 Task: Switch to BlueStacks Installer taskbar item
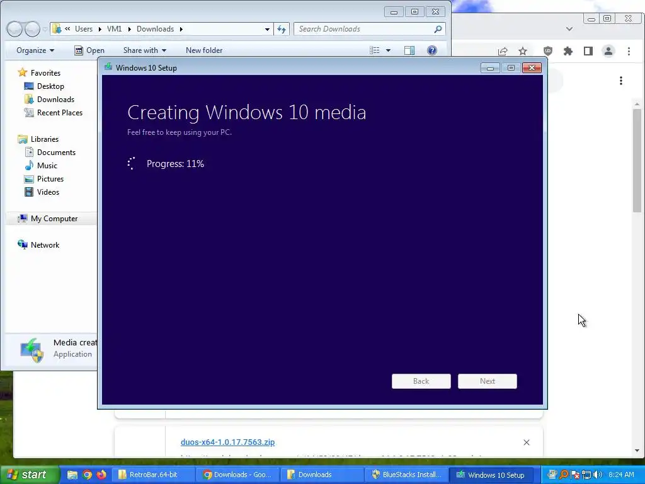click(x=406, y=475)
